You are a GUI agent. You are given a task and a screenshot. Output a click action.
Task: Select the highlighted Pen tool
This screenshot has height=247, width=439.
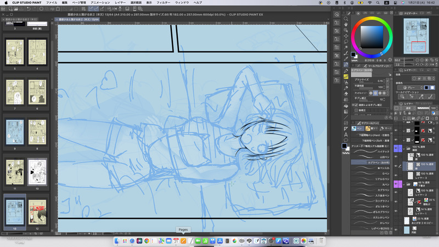point(346,64)
